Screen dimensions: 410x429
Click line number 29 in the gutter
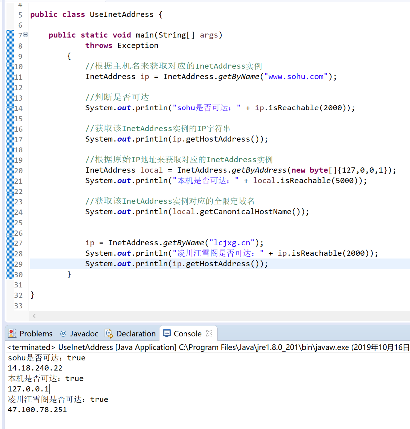pyautogui.click(x=18, y=264)
